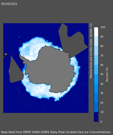The width and height of the screenshot is (113, 135).
Task: Click the dark navy 0-10 percent band
Action: pos(96,117)
